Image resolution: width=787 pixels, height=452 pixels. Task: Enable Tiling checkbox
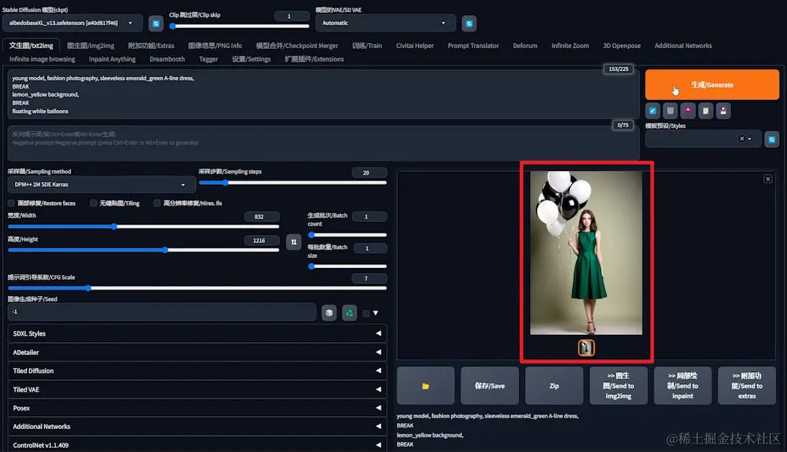click(x=93, y=203)
